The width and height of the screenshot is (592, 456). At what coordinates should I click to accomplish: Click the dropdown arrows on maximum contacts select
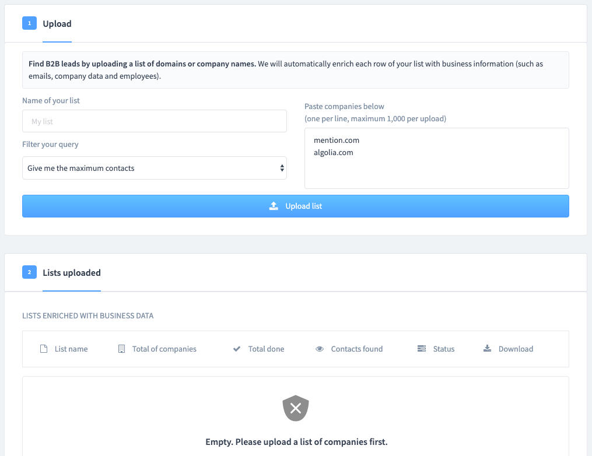click(282, 168)
